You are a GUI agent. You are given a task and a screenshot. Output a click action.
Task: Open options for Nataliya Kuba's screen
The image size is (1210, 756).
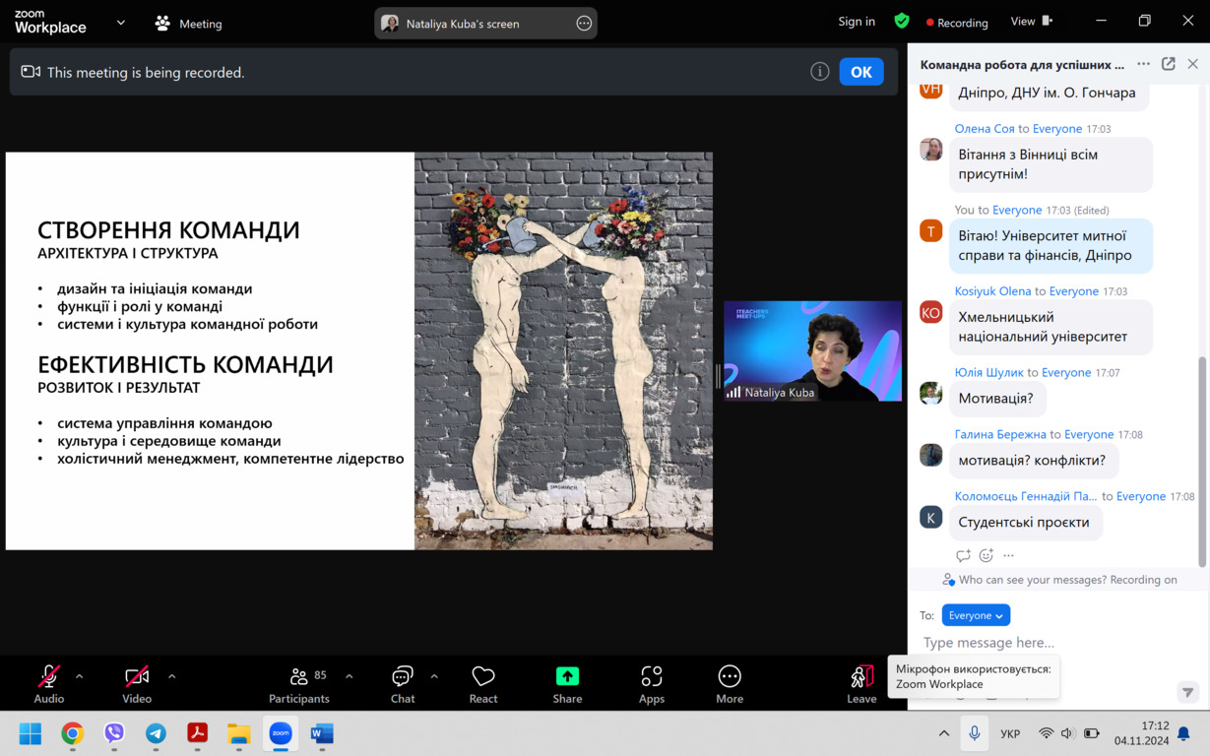coord(584,24)
